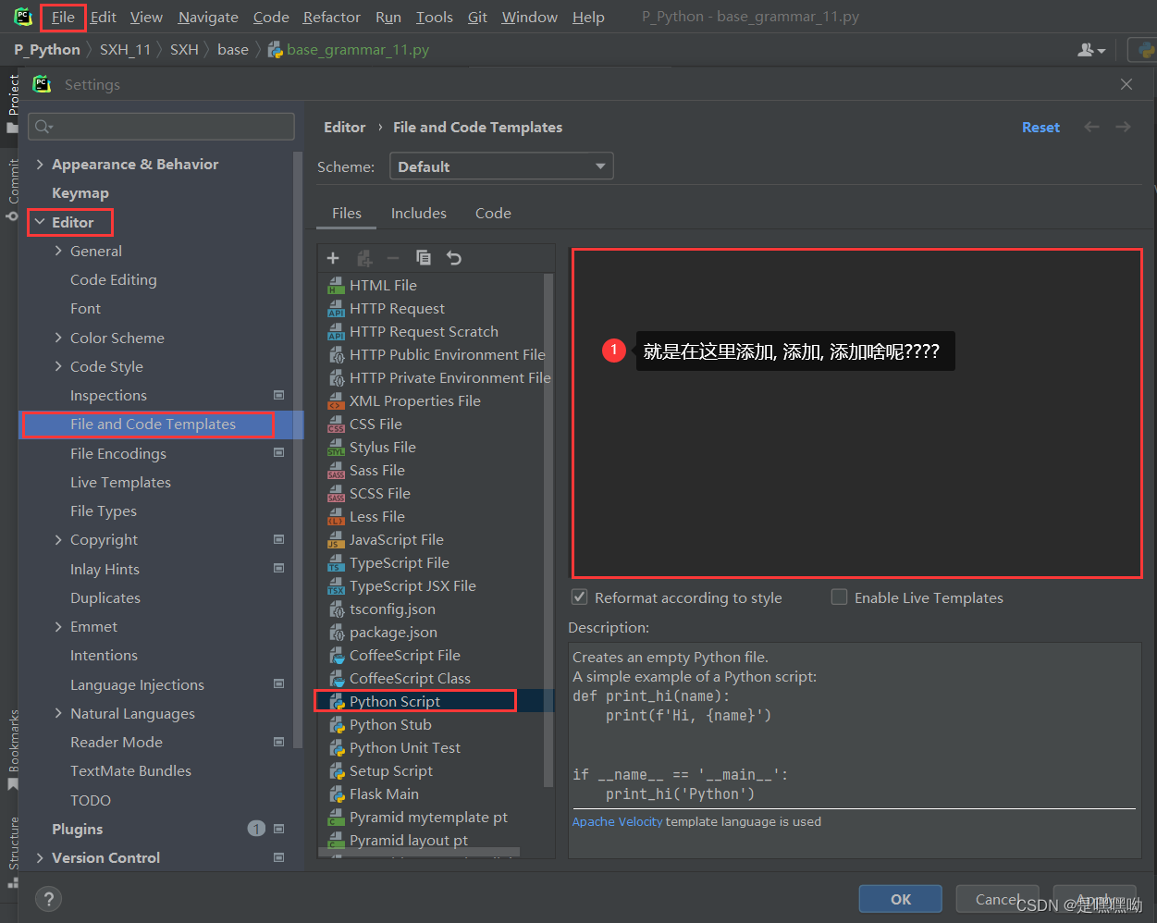1157x923 pixels.
Task: Open the TODO settings page
Action: [91, 800]
